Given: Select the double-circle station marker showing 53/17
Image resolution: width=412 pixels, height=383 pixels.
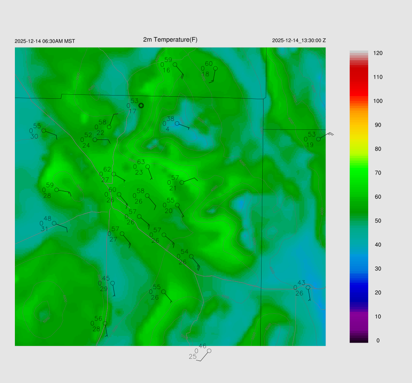Looking at the screenshot, I should tap(141, 106).
